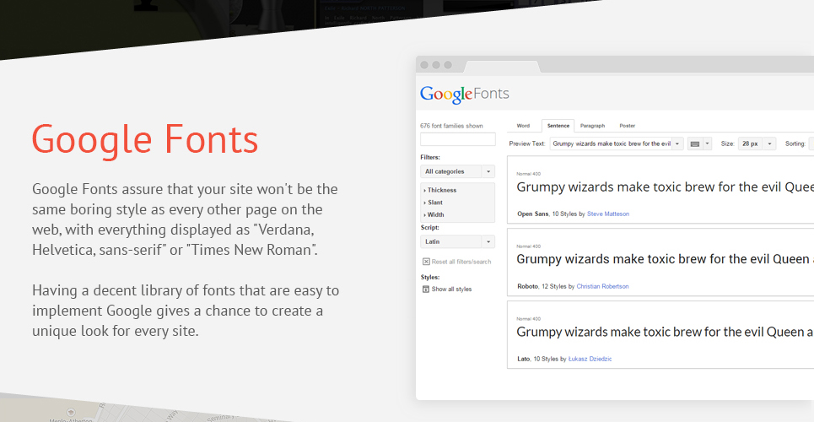Click Reset all filters/search link
The image size is (814, 422).
point(461,262)
